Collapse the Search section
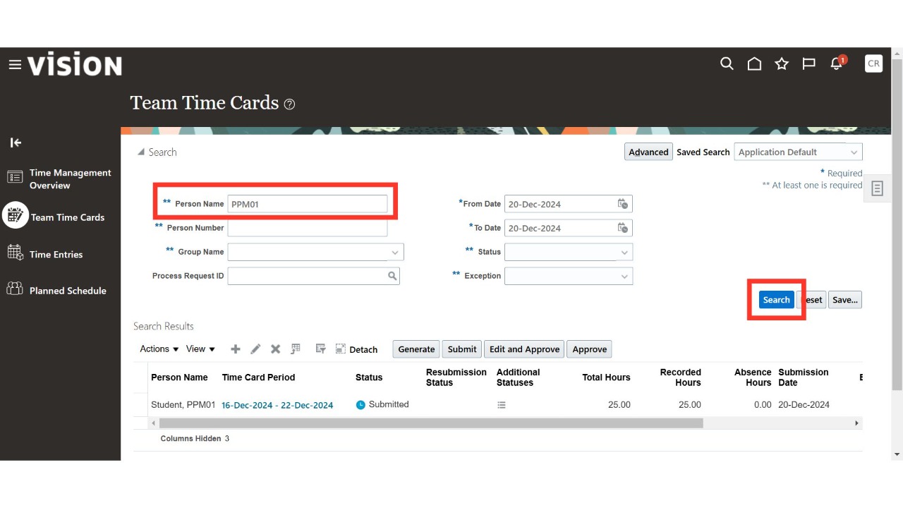 click(141, 152)
